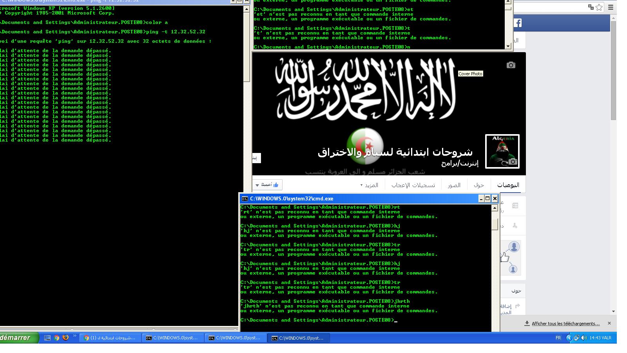Click the camera icon on the cover photo
Screen dimensions: 627x353
pyautogui.click(x=511, y=65)
